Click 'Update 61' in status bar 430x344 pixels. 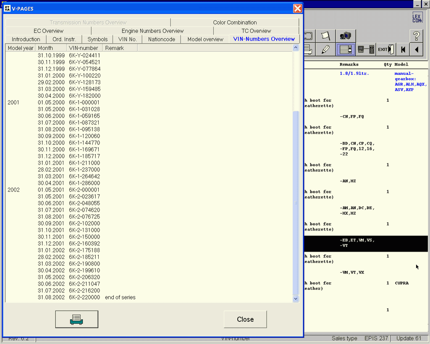(x=408, y=338)
